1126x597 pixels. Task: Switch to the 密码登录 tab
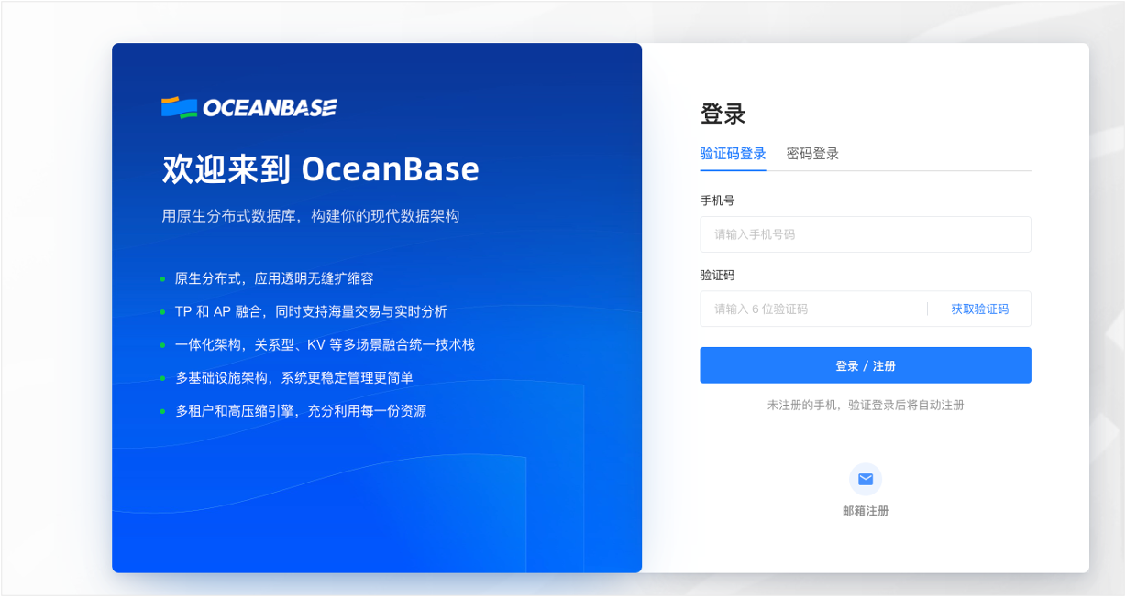813,153
